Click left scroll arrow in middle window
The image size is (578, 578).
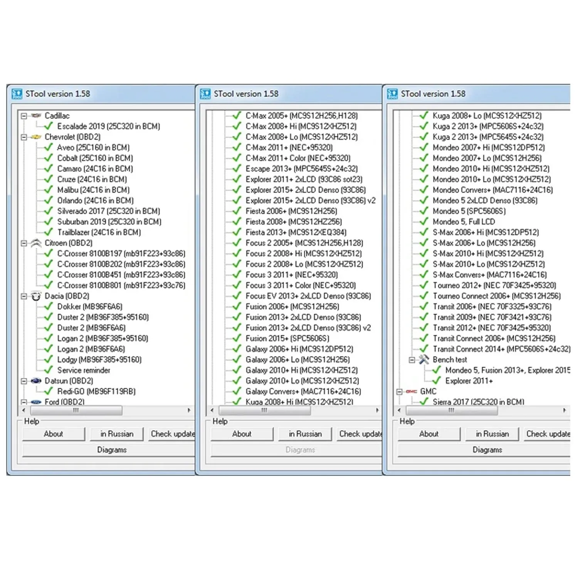pos(212,410)
